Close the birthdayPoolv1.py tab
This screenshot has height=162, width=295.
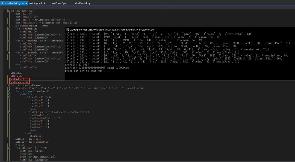point(26,3)
